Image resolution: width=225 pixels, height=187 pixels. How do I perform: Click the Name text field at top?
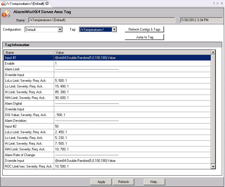tap(102, 20)
